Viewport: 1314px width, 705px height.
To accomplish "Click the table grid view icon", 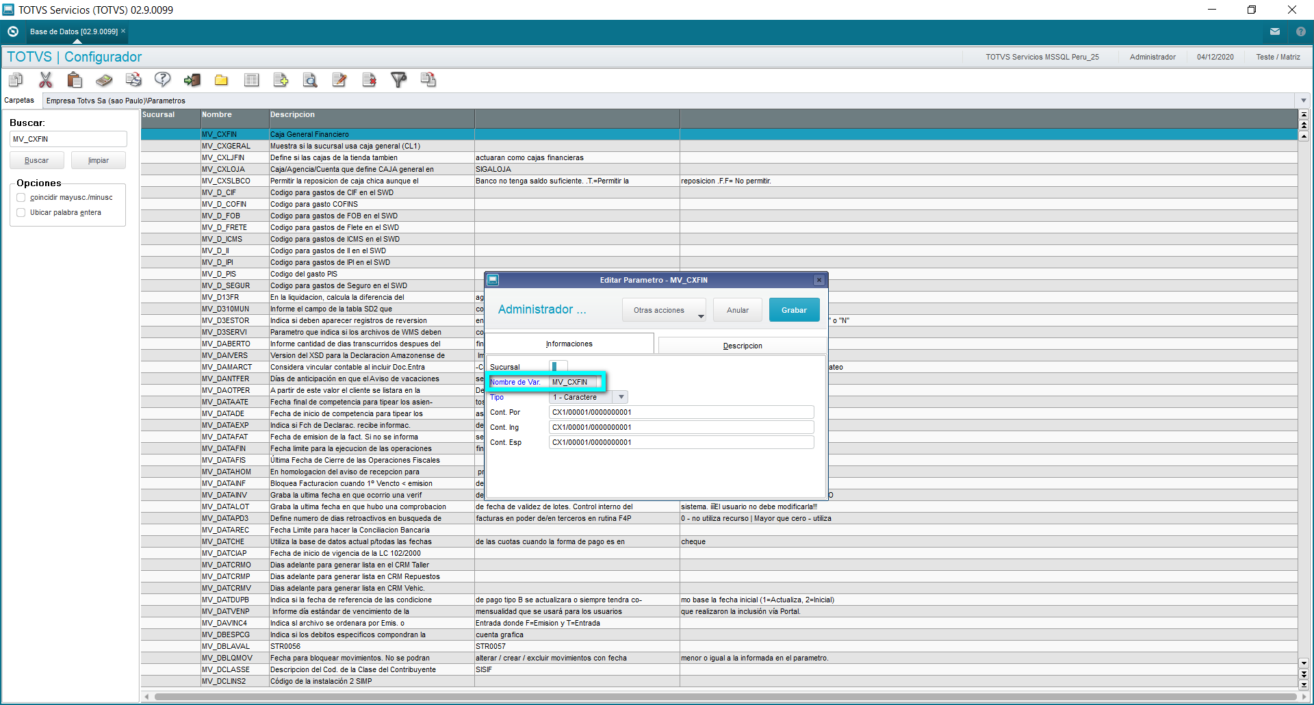I will pyautogui.click(x=251, y=80).
